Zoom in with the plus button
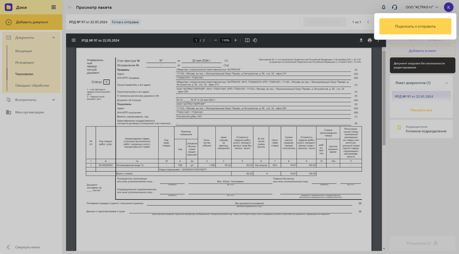The image size is (459, 254). (x=236, y=40)
